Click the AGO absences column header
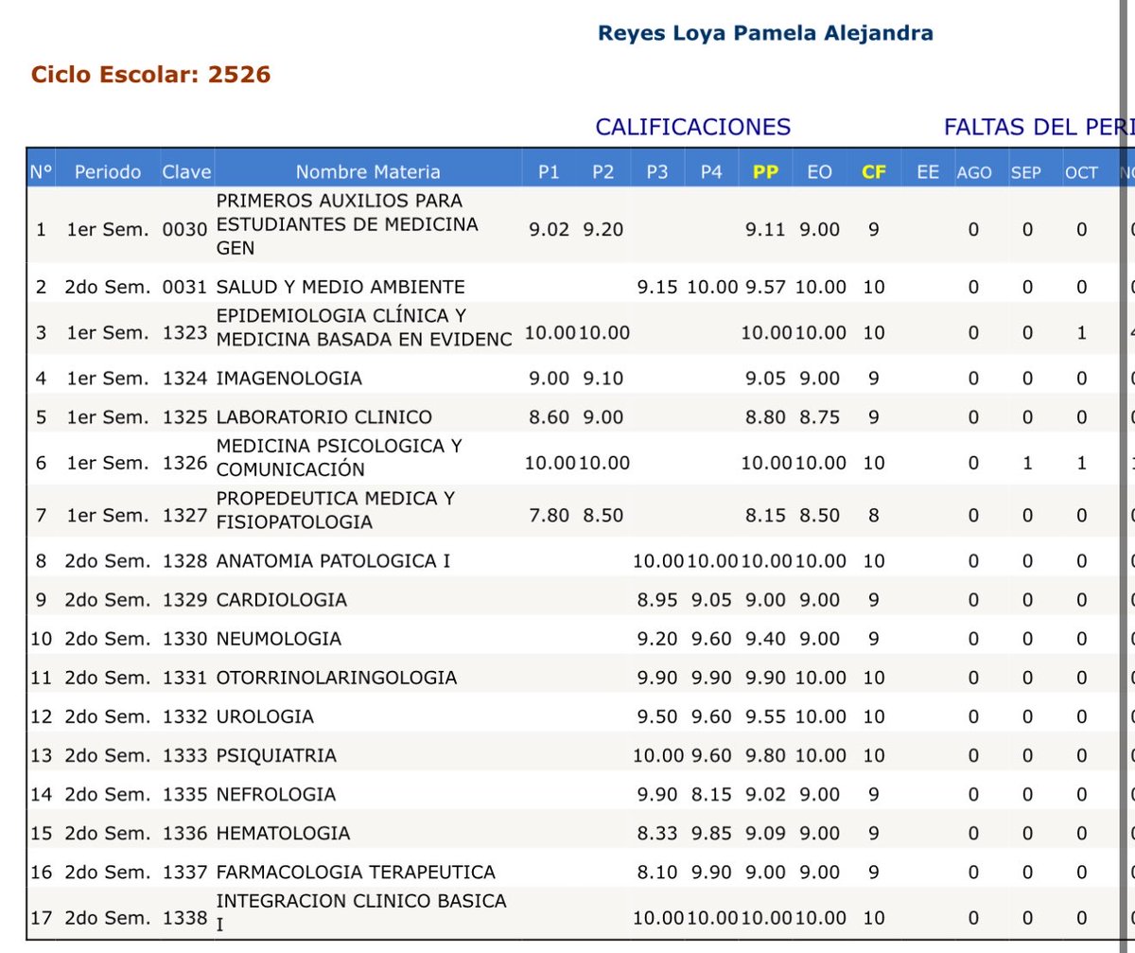This screenshot has width=1135, height=953. pyautogui.click(x=974, y=173)
